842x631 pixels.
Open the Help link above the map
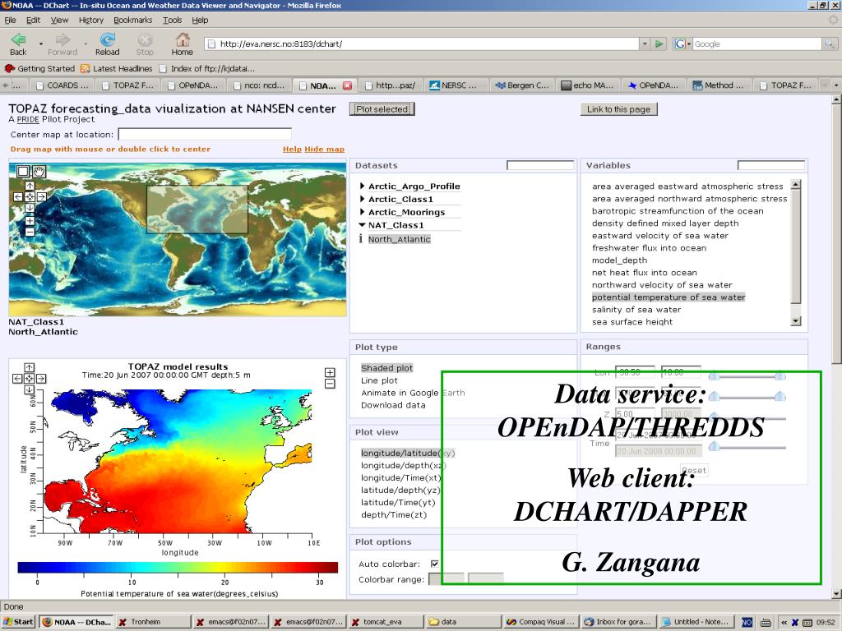coord(292,150)
